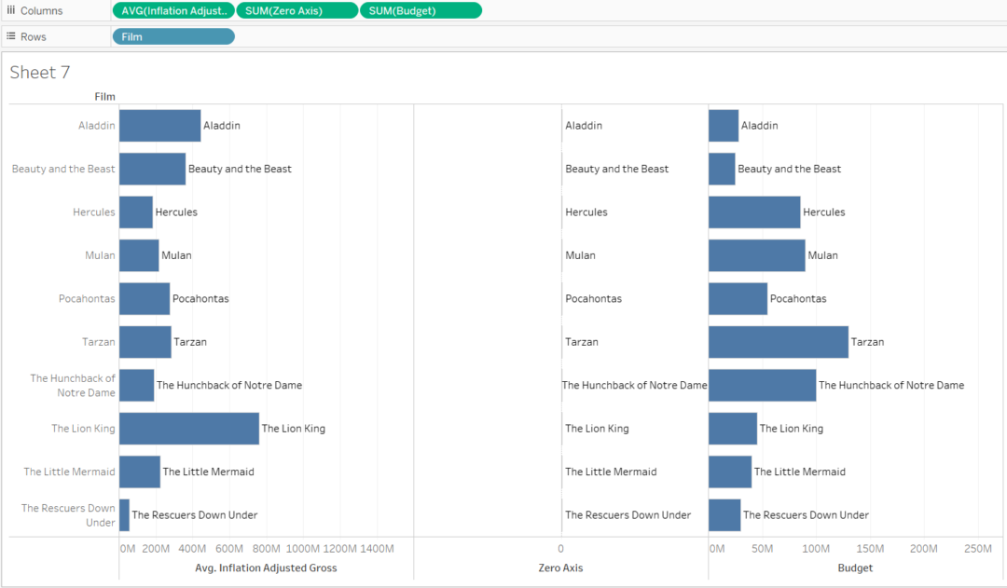1007x588 pixels.
Task: Click the Columns shelf grid icon
Action: pyautogui.click(x=11, y=10)
